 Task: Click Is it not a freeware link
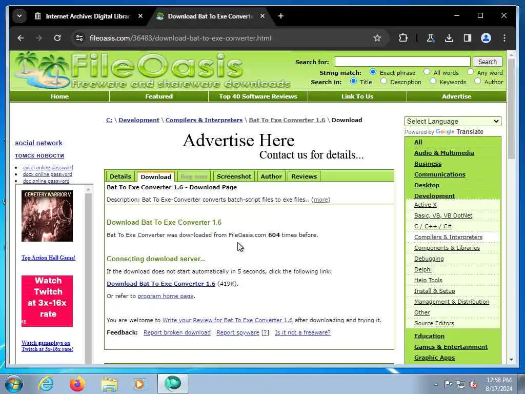[x=302, y=332]
